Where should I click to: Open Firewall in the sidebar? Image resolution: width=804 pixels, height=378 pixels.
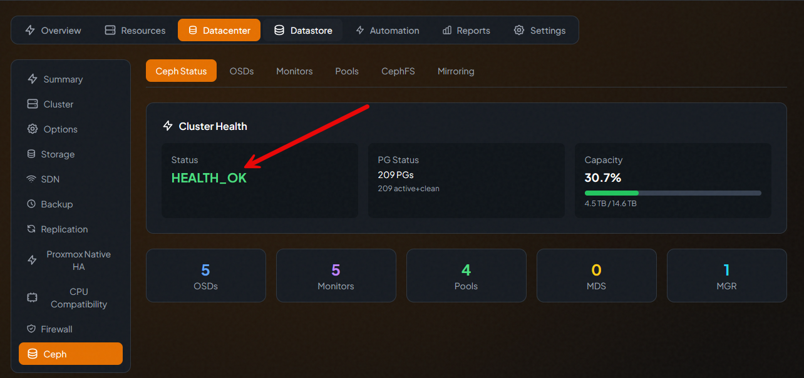coord(71,329)
